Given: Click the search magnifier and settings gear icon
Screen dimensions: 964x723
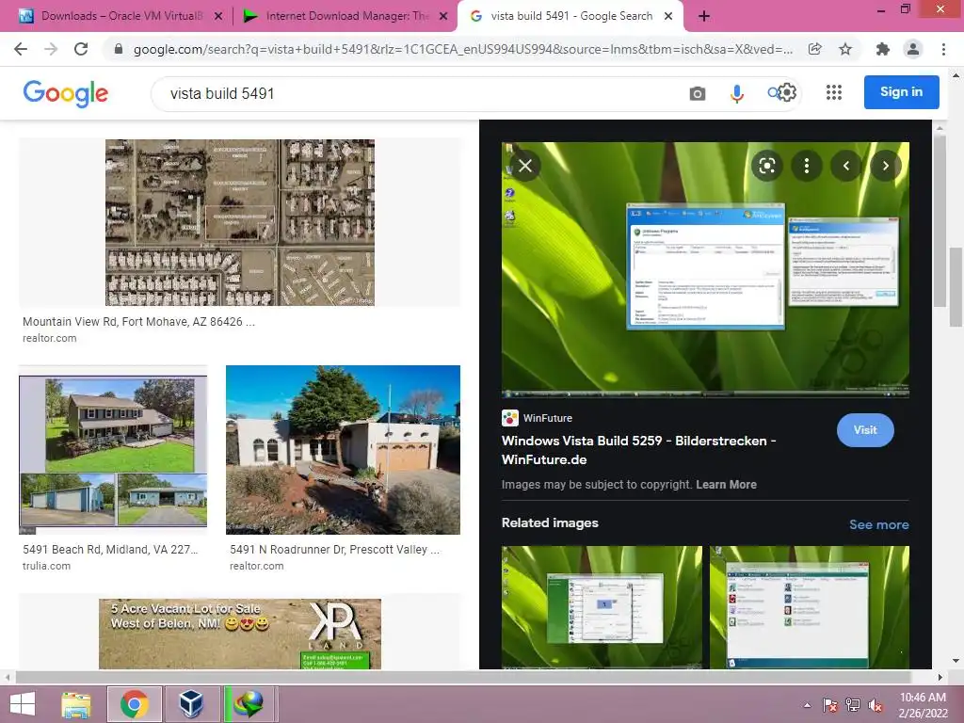Looking at the screenshot, I should pyautogui.click(x=781, y=93).
